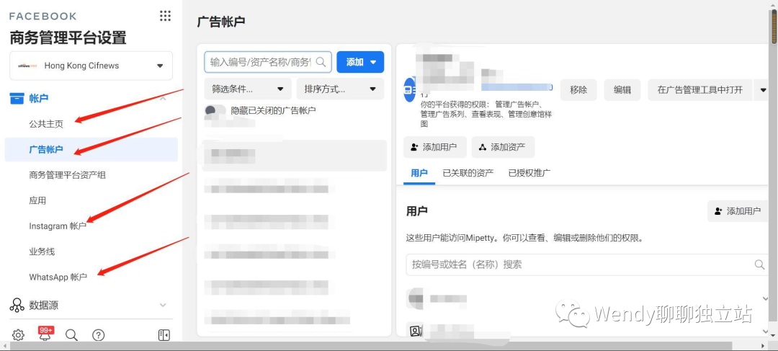Expand the first user row chevron
Image resolution: width=778 pixels, height=351 pixels.
[765, 298]
